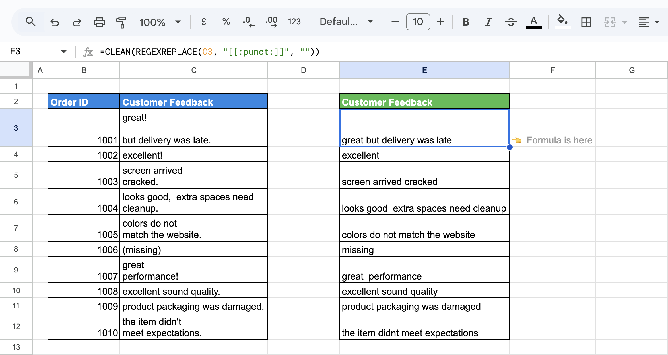Click the undo arrow icon

click(x=54, y=22)
